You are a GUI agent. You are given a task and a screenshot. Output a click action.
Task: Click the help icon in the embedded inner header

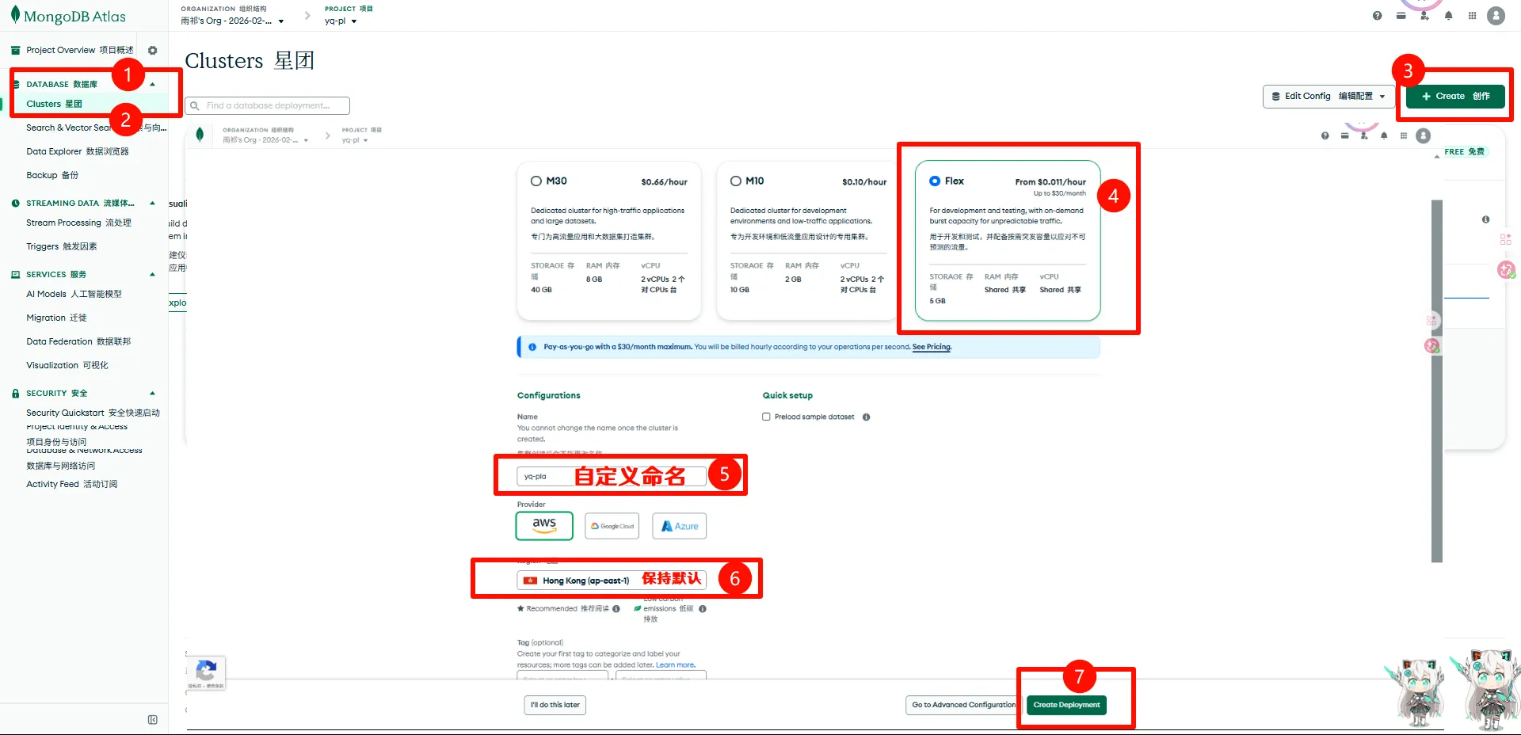point(1325,135)
